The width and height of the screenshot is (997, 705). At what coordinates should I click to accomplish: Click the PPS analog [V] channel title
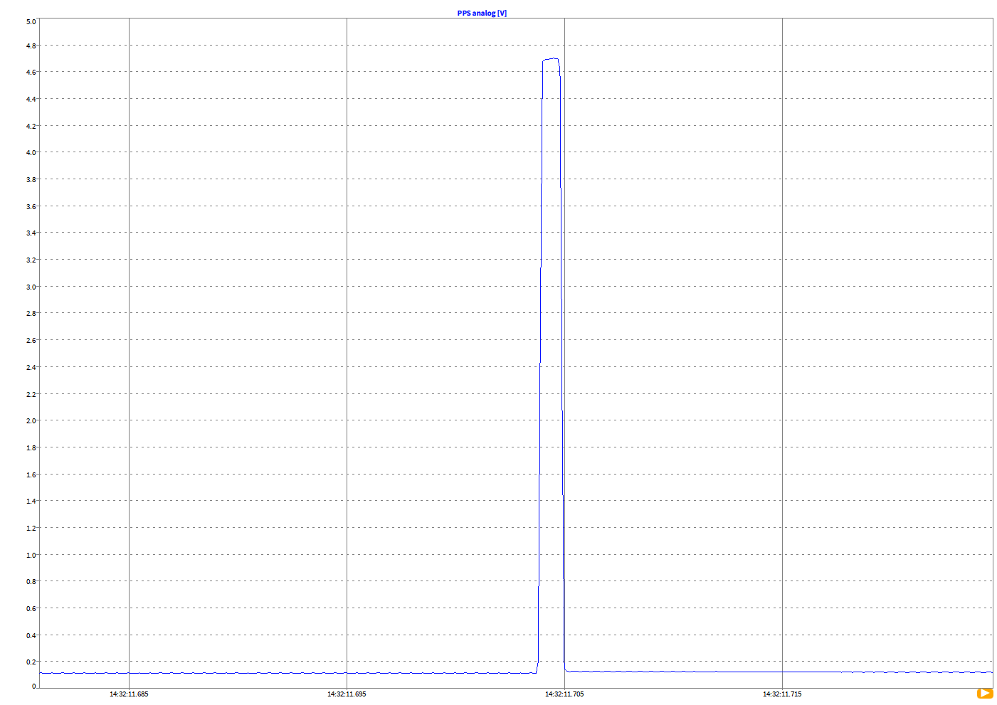click(482, 13)
